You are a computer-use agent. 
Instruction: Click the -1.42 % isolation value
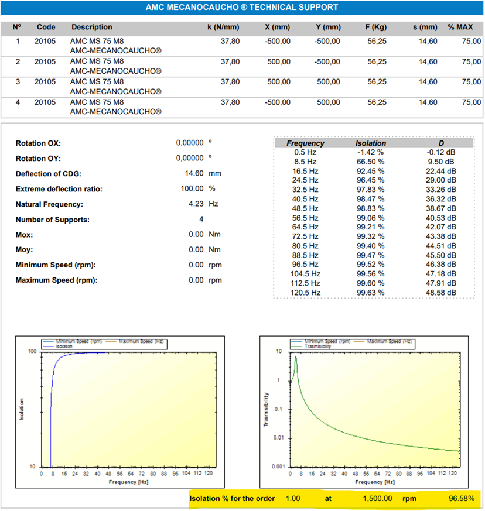(x=371, y=152)
